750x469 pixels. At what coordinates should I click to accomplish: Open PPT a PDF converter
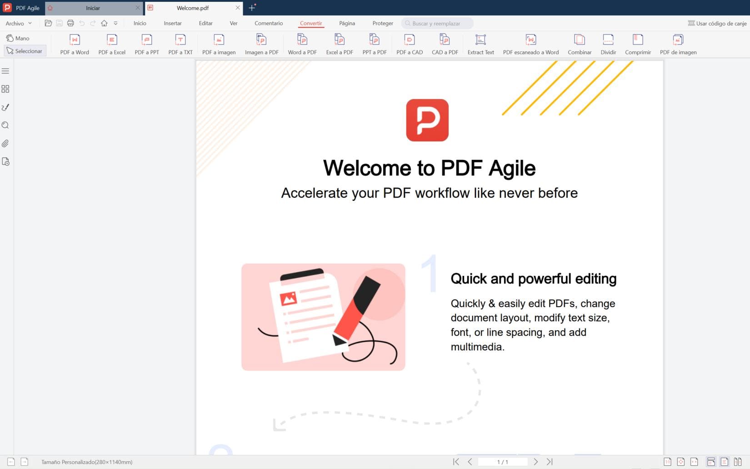click(375, 45)
